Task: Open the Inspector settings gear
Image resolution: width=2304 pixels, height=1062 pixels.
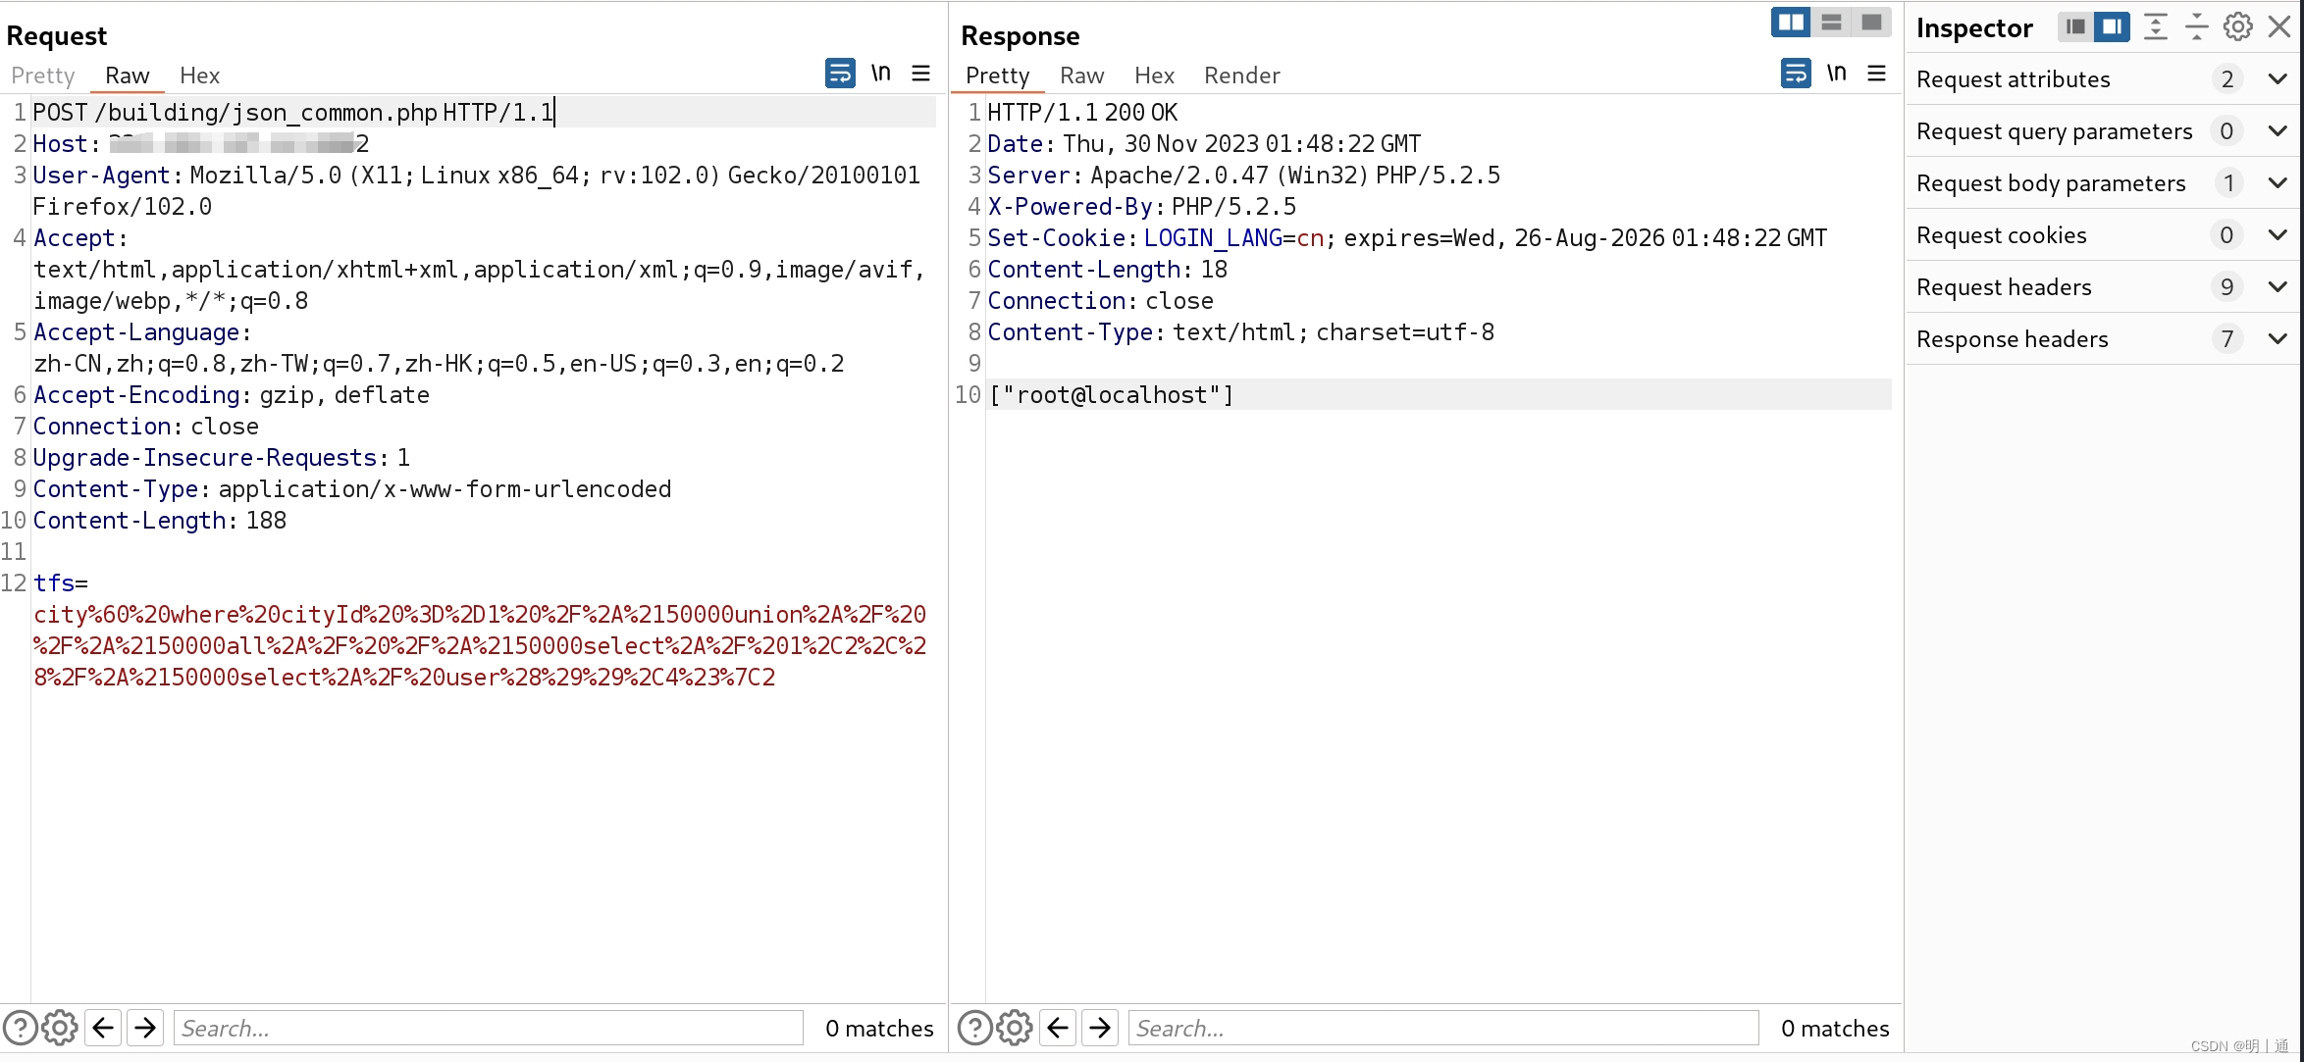Action: point(2238,26)
